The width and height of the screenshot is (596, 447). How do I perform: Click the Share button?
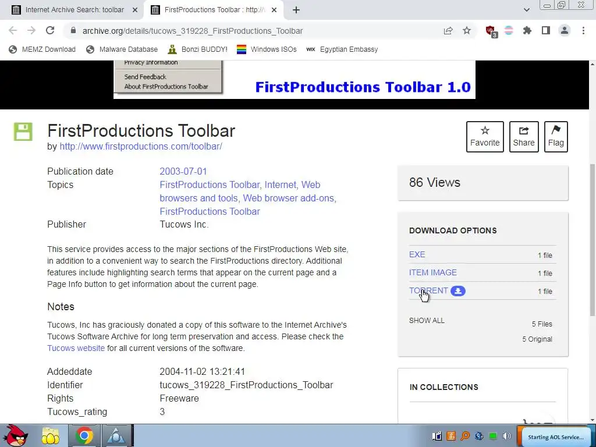pyautogui.click(x=524, y=137)
